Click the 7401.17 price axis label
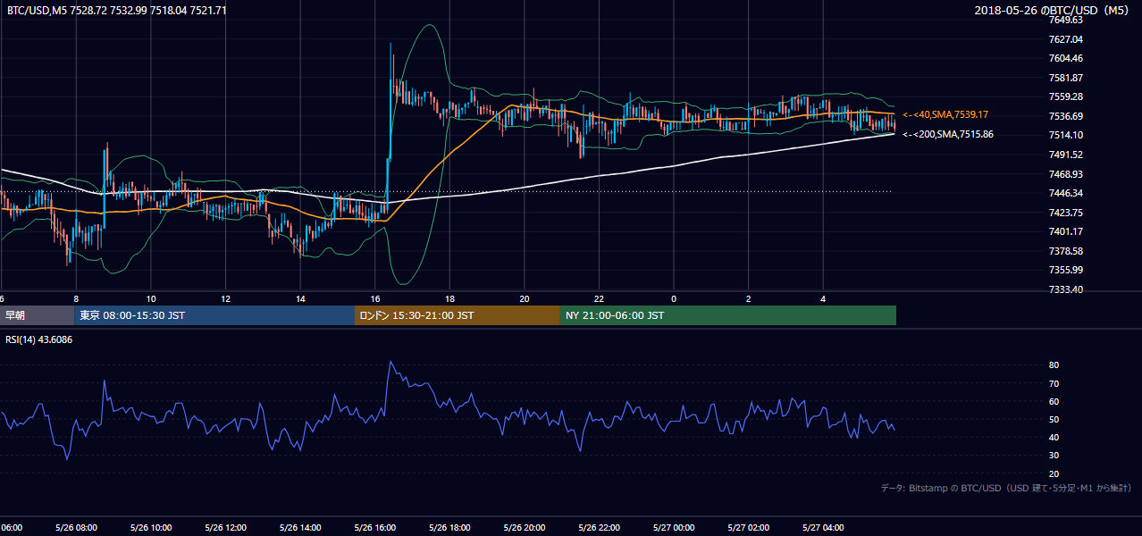Screen dimensions: 1142x536 tap(1066, 231)
